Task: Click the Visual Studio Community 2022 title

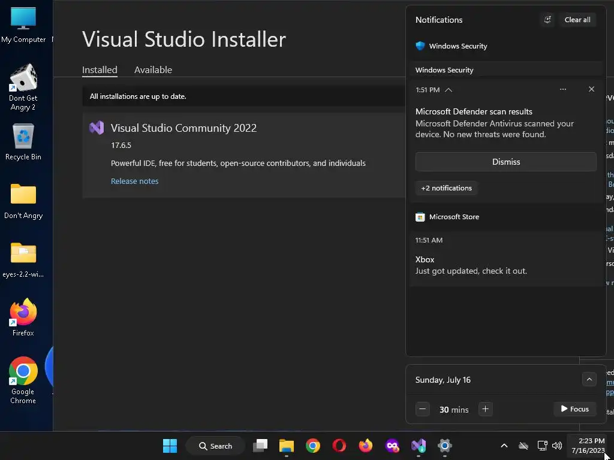Action: coord(183,128)
